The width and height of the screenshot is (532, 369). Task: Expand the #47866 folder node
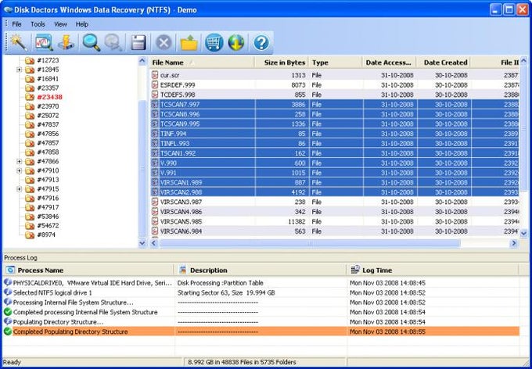pos(20,161)
